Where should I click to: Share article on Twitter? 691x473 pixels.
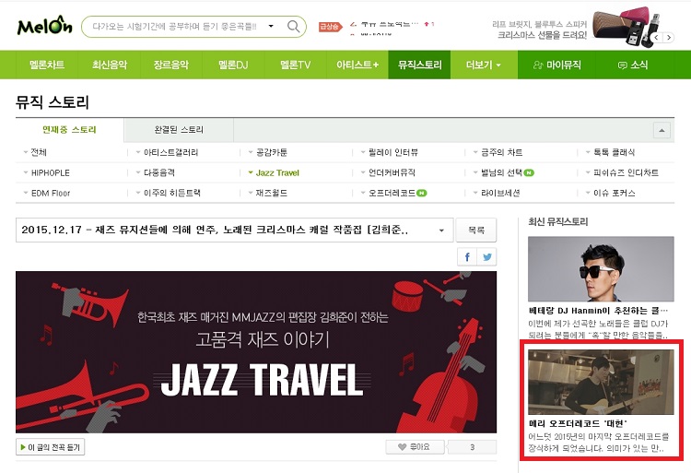point(487,257)
